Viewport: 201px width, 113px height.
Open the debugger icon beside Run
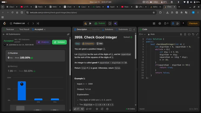pos(85,23)
